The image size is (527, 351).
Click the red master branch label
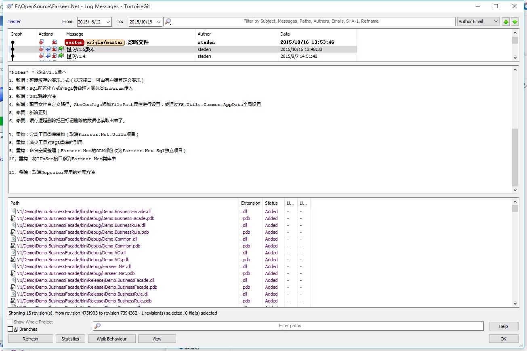(x=74, y=42)
